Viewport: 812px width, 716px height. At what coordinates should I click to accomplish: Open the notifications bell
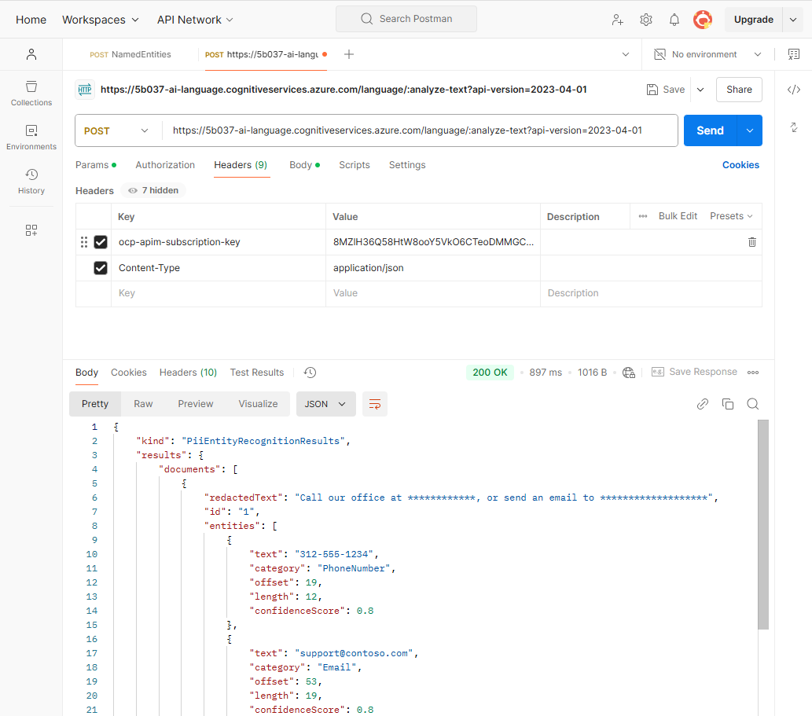(x=674, y=20)
